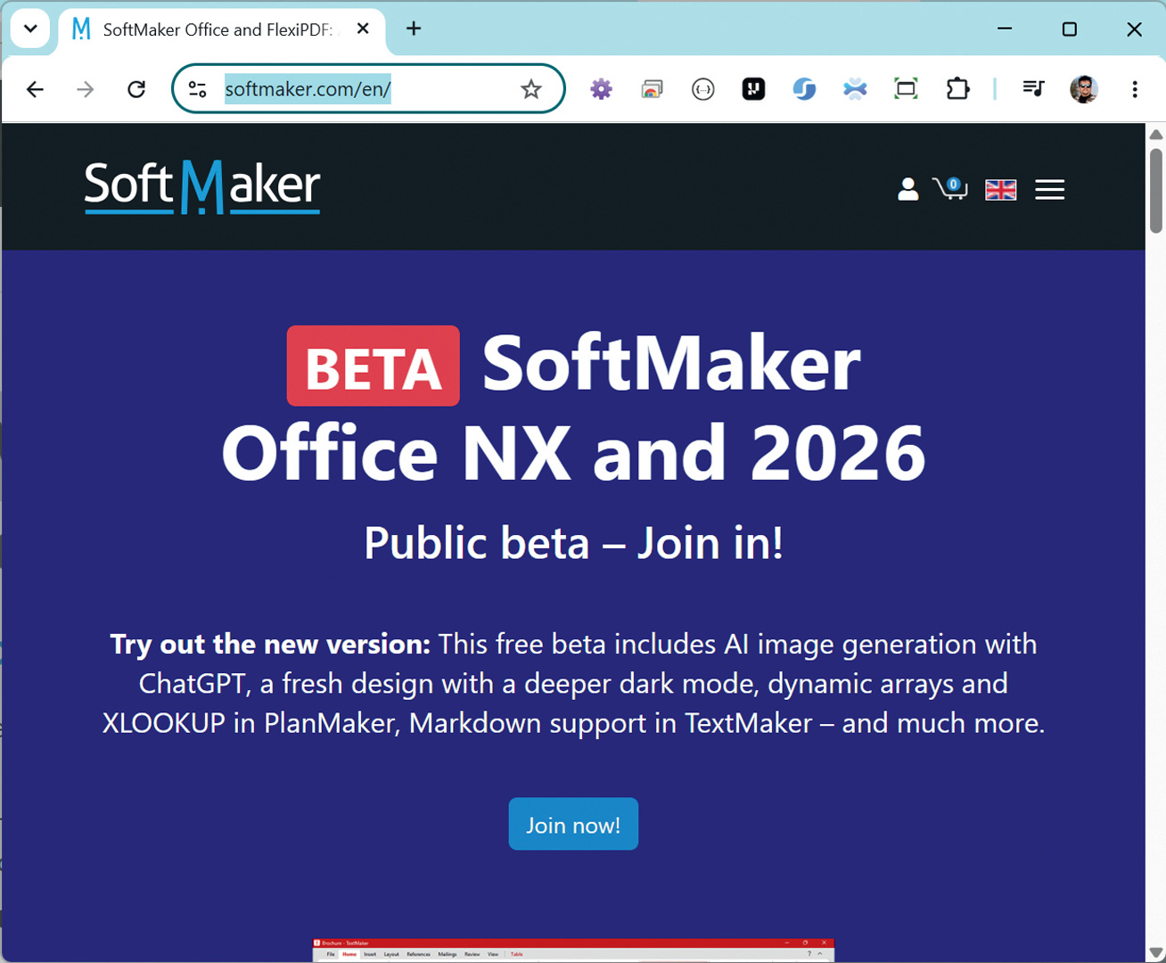Click the page scrollbar thumb
Viewport: 1166px width, 963px height.
tap(1156, 190)
